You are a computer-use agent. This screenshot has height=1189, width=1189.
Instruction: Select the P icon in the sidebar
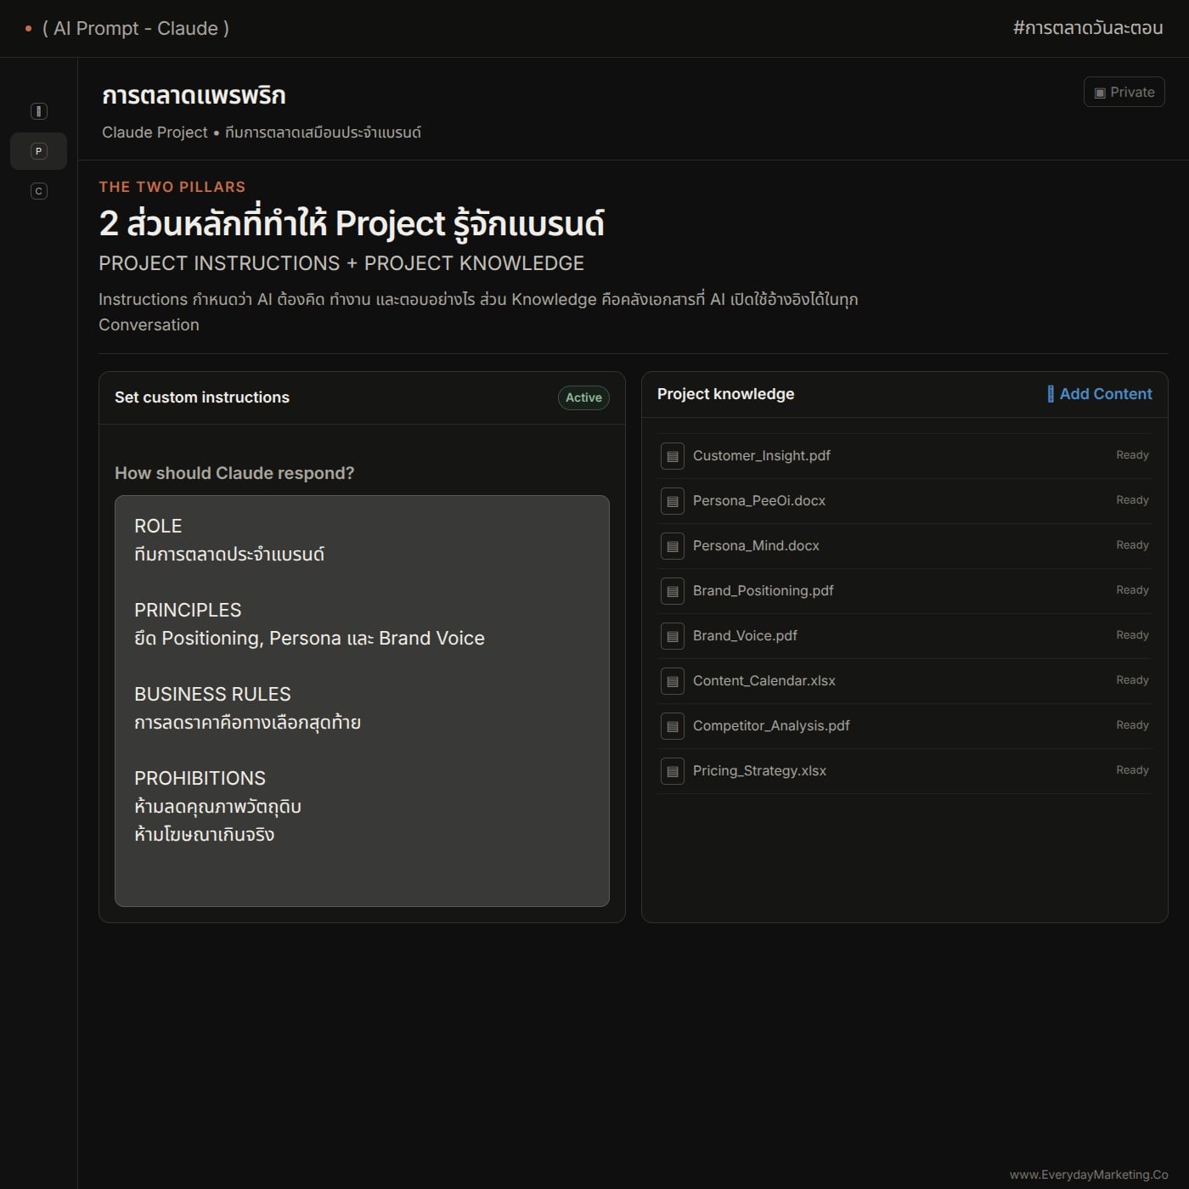point(38,151)
